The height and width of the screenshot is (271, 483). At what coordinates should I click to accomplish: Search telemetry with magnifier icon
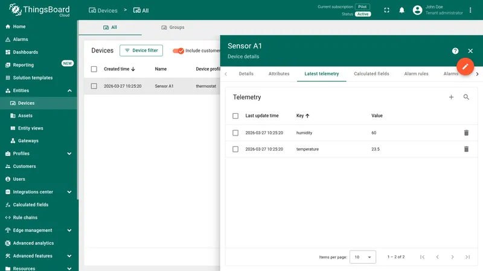click(466, 97)
